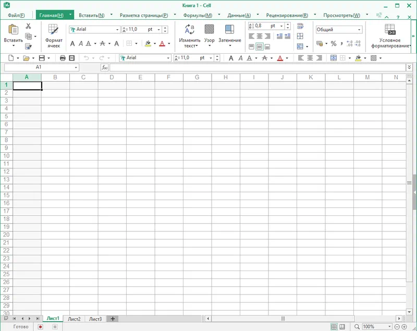This screenshot has width=417, height=331.
Task: Click the Затенение shading icon
Action: click(x=229, y=35)
